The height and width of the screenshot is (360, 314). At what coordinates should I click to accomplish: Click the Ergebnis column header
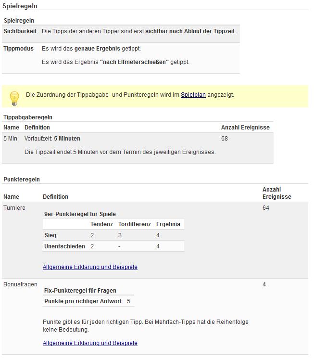point(168,224)
